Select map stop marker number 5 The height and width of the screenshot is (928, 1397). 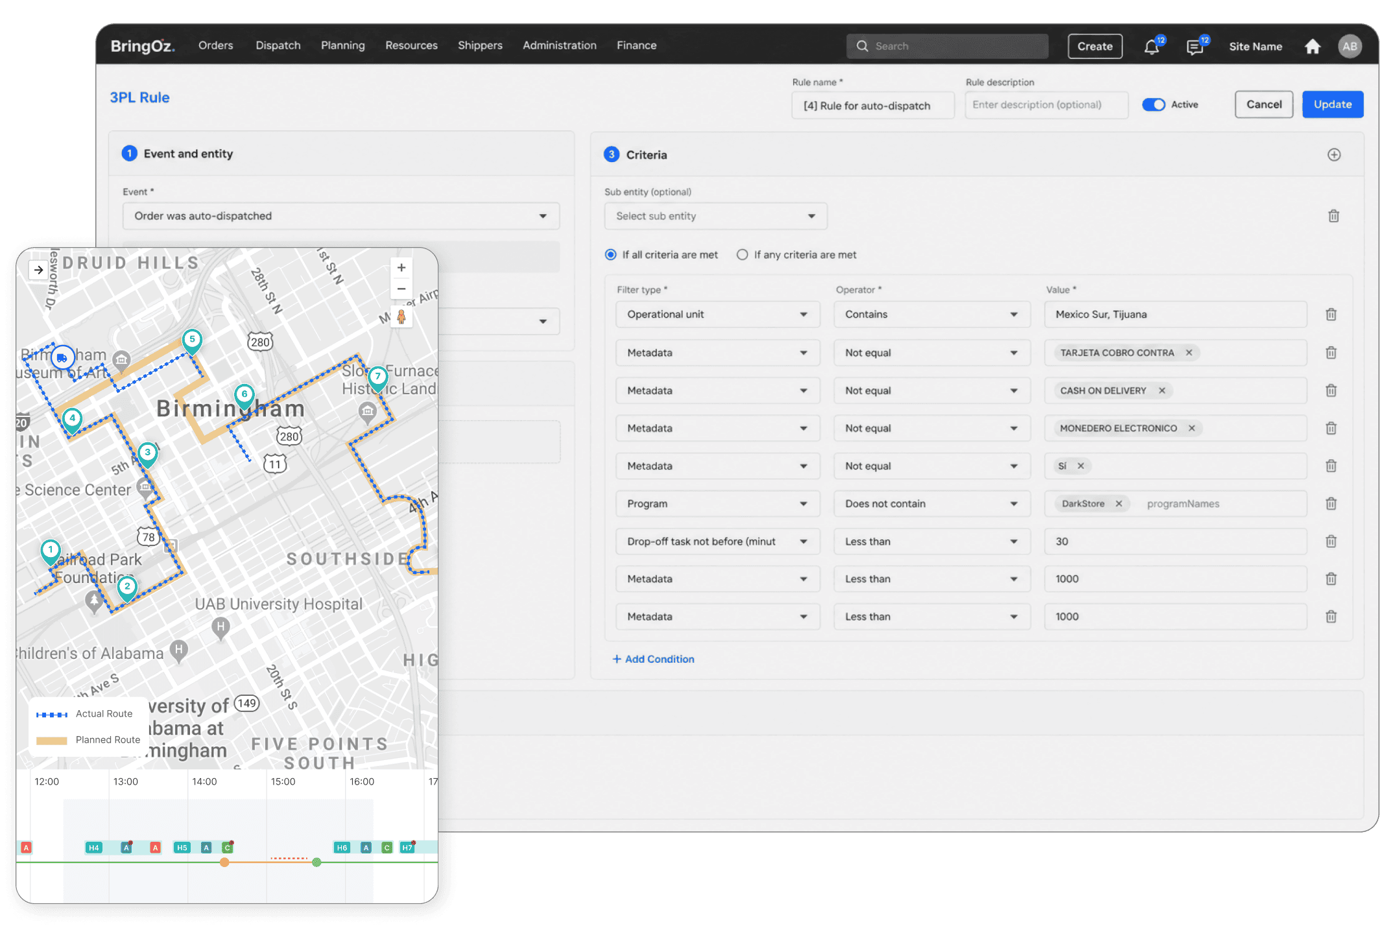pos(192,340)
